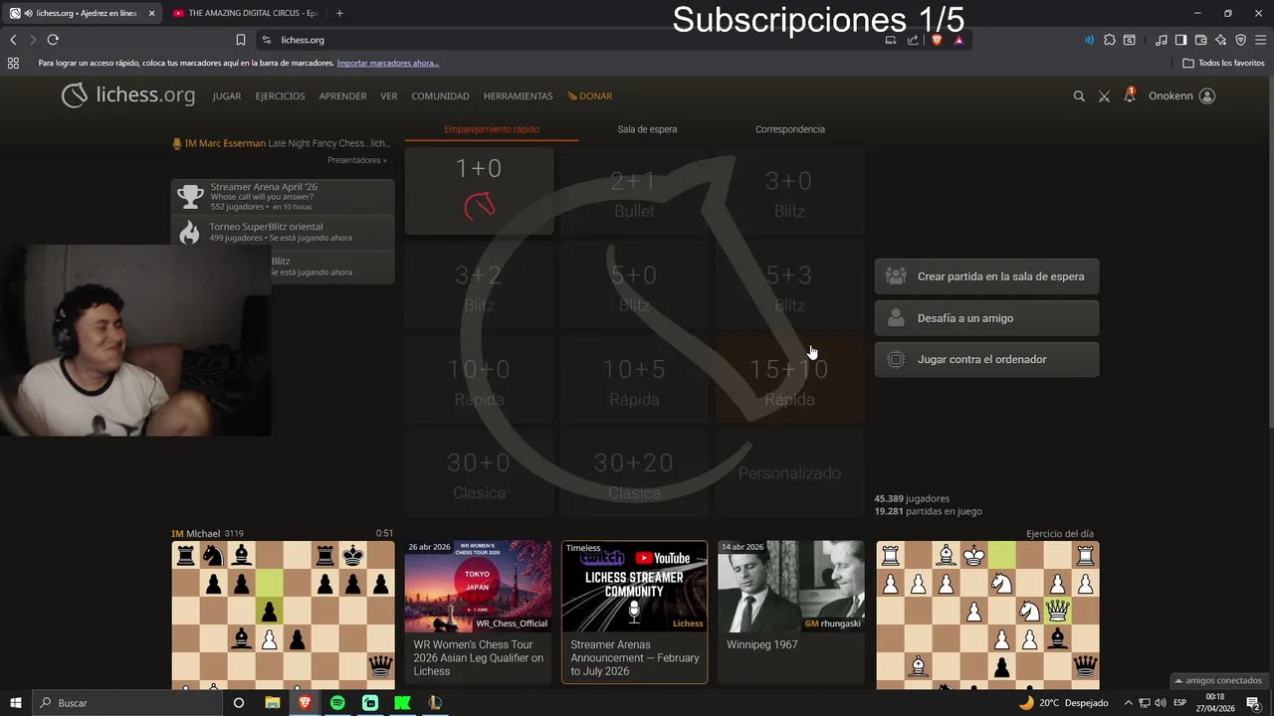1274x716 pixels.
Task: Open File Explorer from the taskbar
Action: point(272,702)
